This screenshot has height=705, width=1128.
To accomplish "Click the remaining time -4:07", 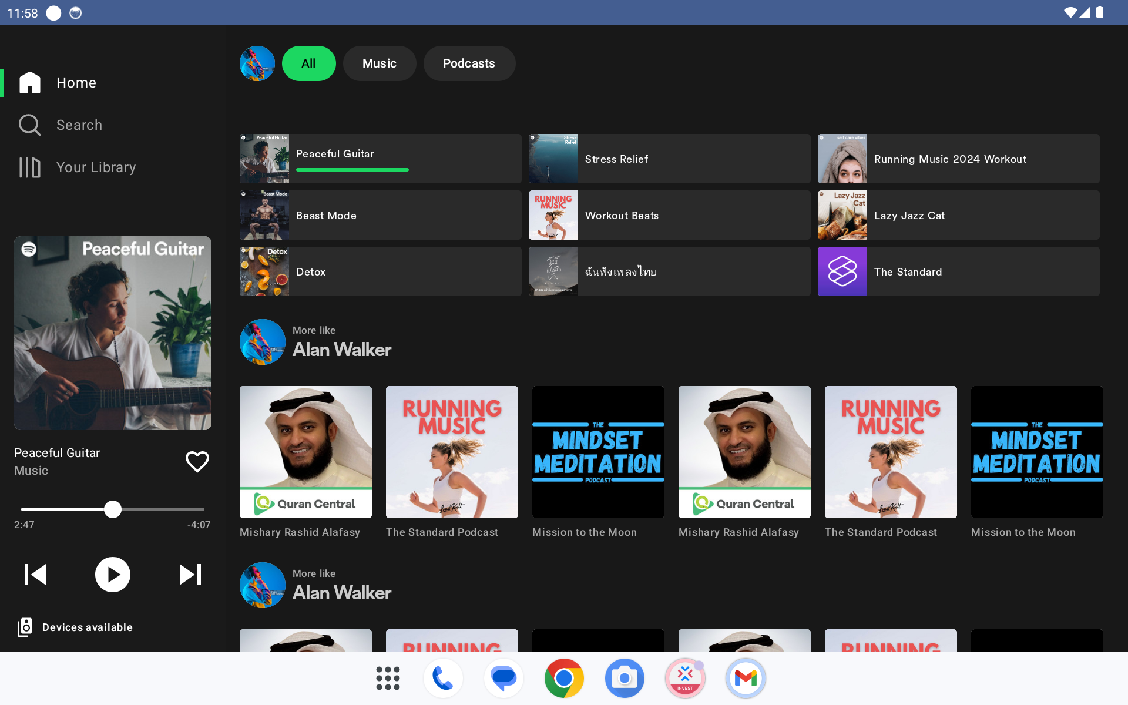I will (199, 525).
